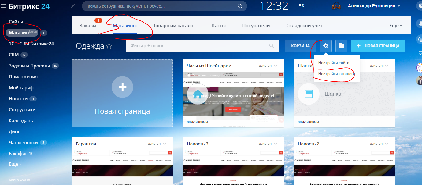Expand the Ещё item in the left sidebar
Viewport: 422px width, 185px height.
[x=15, y=164]
